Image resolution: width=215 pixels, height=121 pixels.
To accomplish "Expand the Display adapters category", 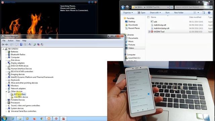I will (6, 63).
